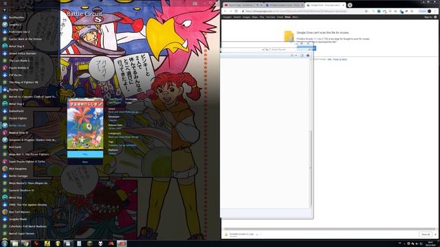Open the Windows Start button
This screenshot has width=440, height=247.
tap(5, 244)
